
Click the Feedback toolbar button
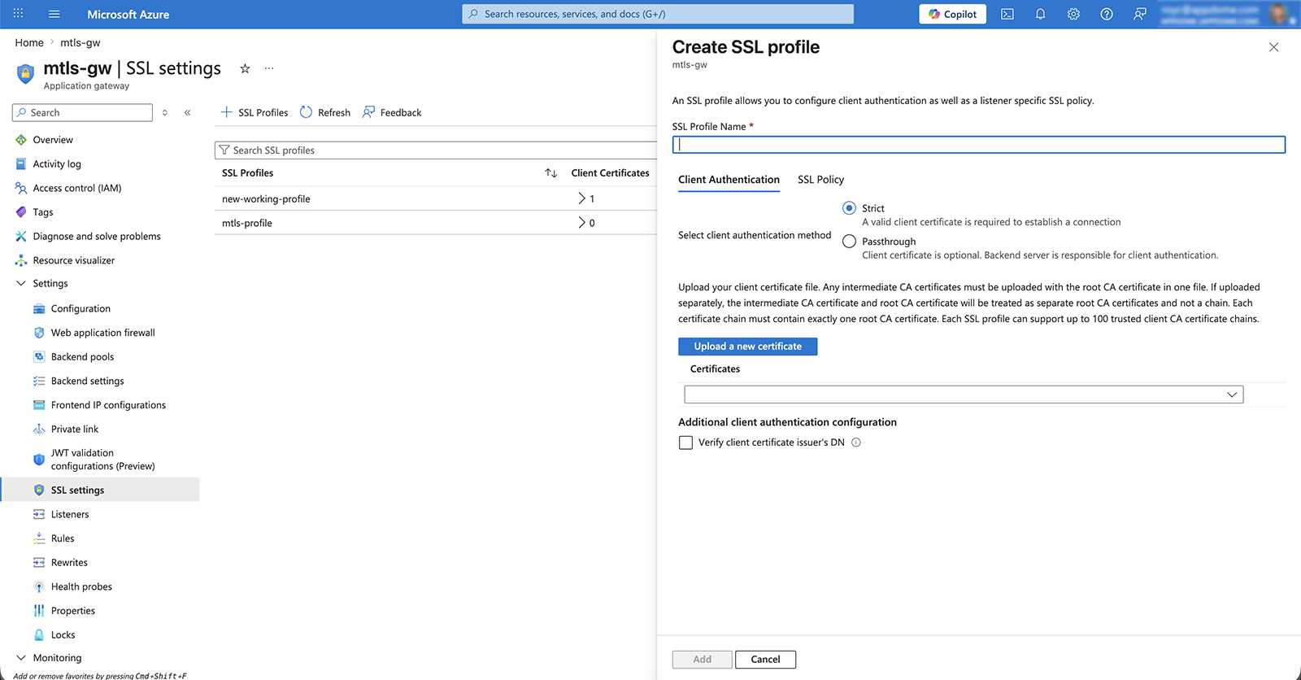click(x=392, y=113)
